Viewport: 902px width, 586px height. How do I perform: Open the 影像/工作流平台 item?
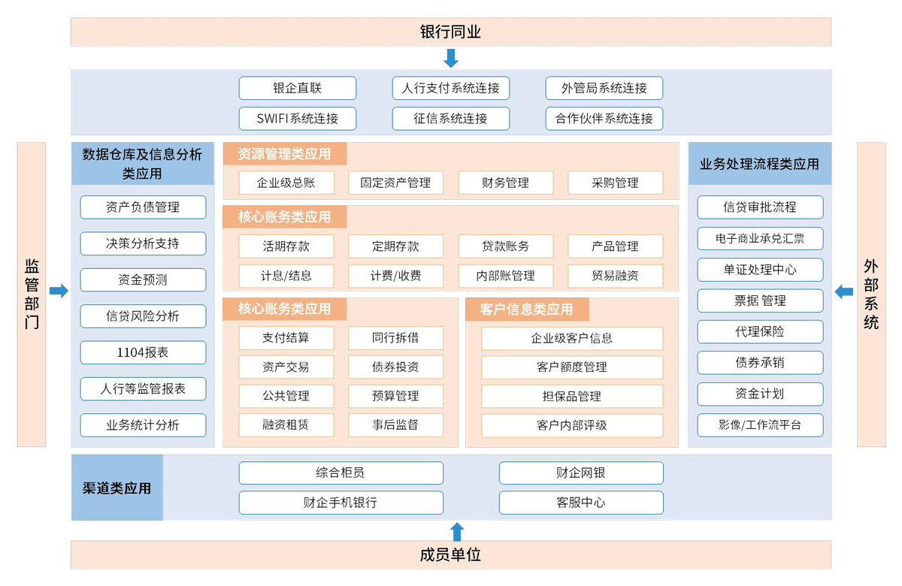[x=760, y=424]
